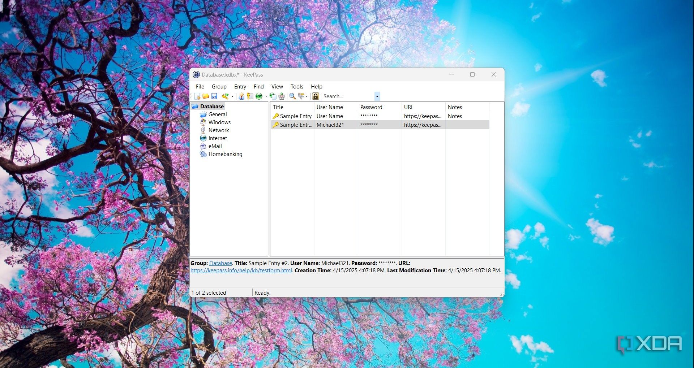
Task: Open the View menu
Action: pyautogui.click(x=277, y=87)
